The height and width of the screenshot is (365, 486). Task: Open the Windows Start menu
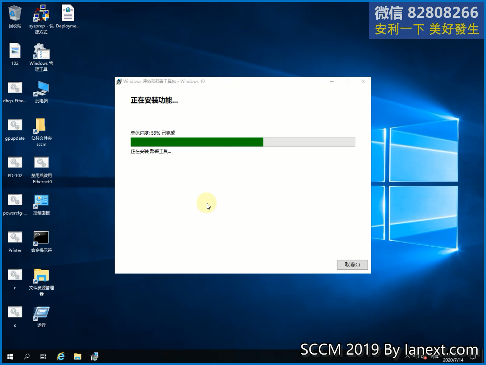(x=10, y=357)
